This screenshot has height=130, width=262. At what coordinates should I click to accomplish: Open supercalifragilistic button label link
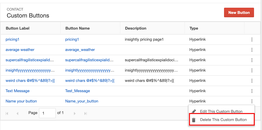coord(30,60)
